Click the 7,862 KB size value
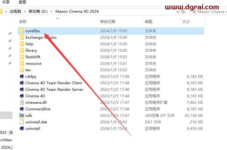 195,103
